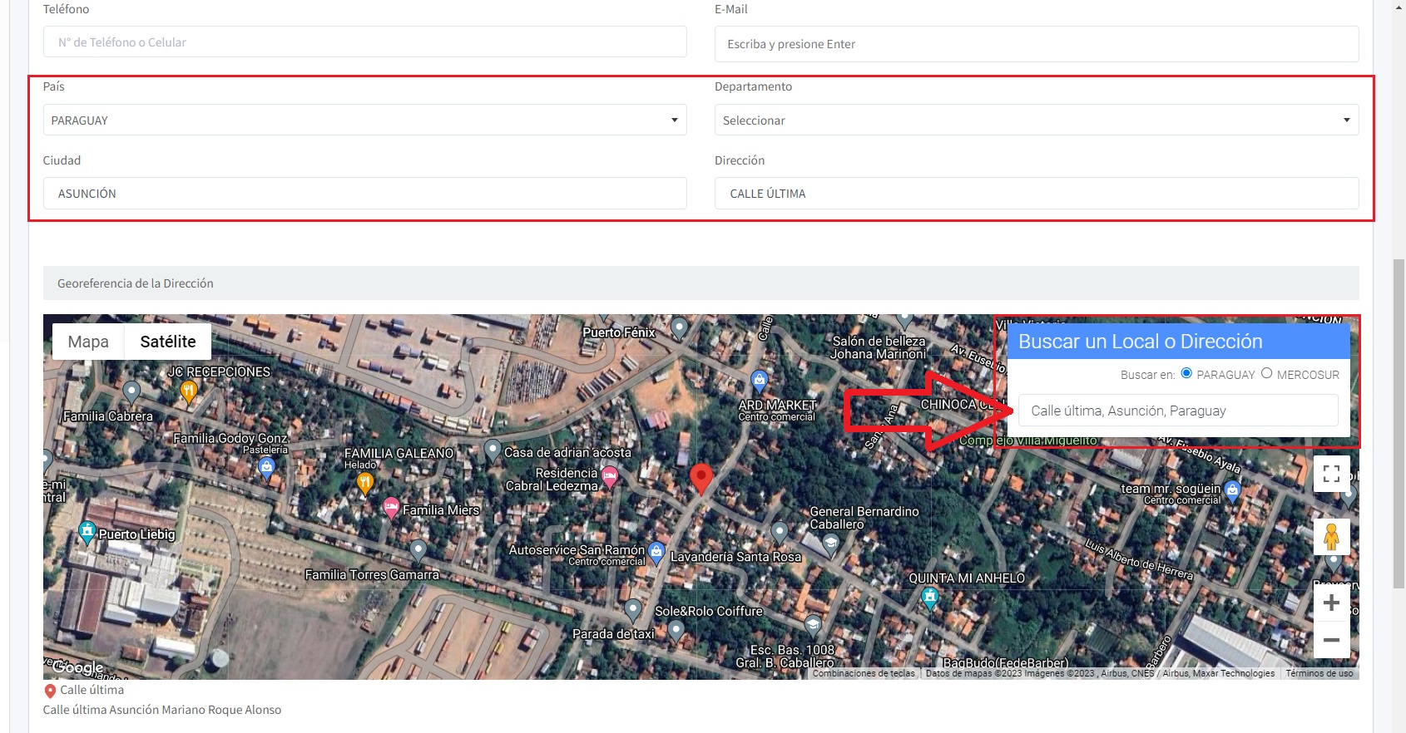Click the QUINTA MI ANHELO marker
1406x733 pixels.
click(930, 597)
